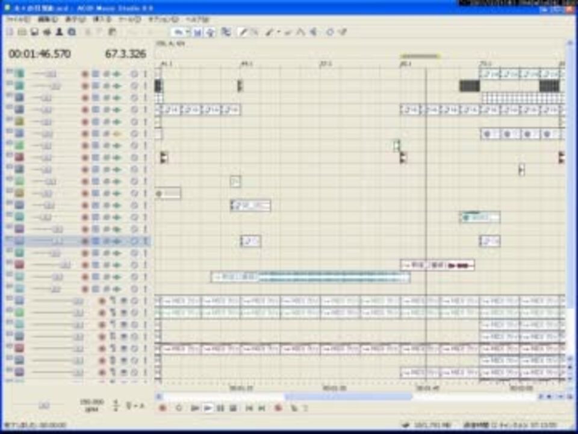Open the green device arrow on first track
578x434 pixels.
[117, 74]
